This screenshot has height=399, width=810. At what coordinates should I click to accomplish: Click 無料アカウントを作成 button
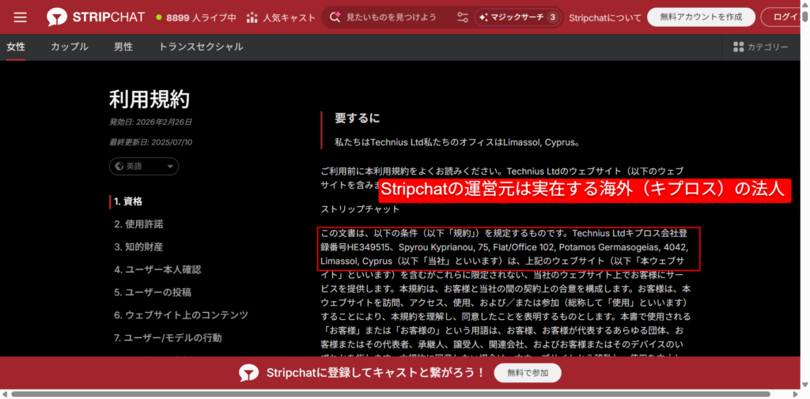(701, 17)
